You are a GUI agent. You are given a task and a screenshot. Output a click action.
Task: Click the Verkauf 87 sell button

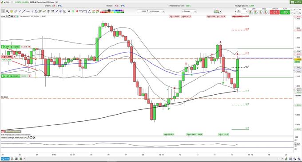274,12
